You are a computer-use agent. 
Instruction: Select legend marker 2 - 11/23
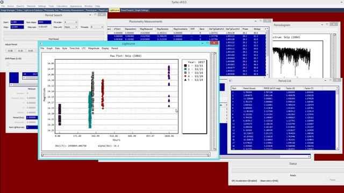pyautogui.click(x=185, y=69)
